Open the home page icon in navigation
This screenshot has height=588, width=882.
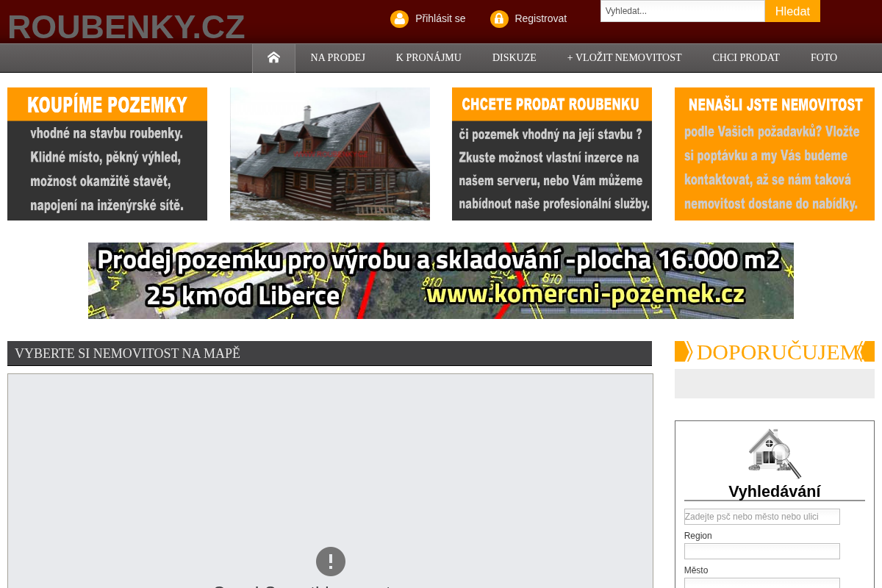click(273, 58)
